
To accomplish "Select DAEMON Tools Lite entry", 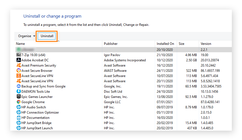I will (x=123, y=91).
